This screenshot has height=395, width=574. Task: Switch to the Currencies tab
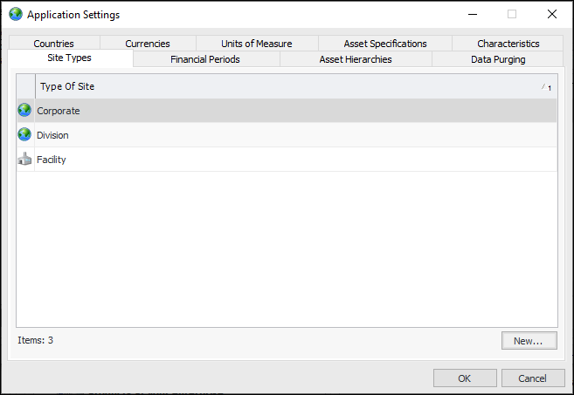pos(148,44)
